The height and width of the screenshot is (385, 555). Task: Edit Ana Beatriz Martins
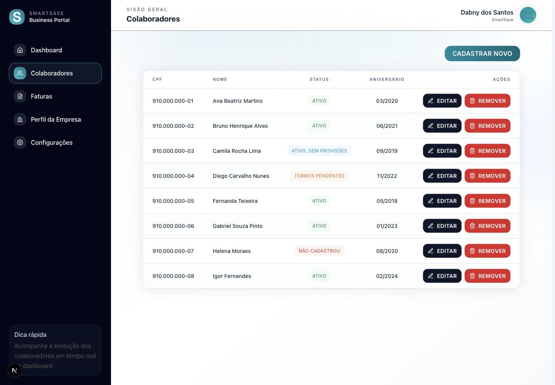click(442, 101)
